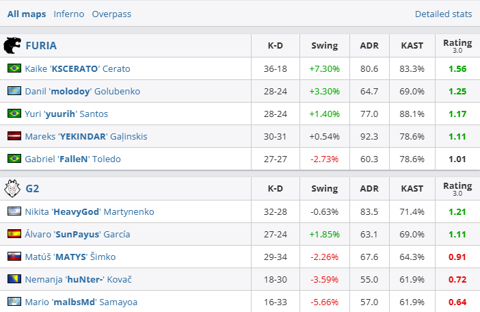Click the Spain flag beside SunPayus
Screen dimensions: 480x312
[x=14, y=234]
